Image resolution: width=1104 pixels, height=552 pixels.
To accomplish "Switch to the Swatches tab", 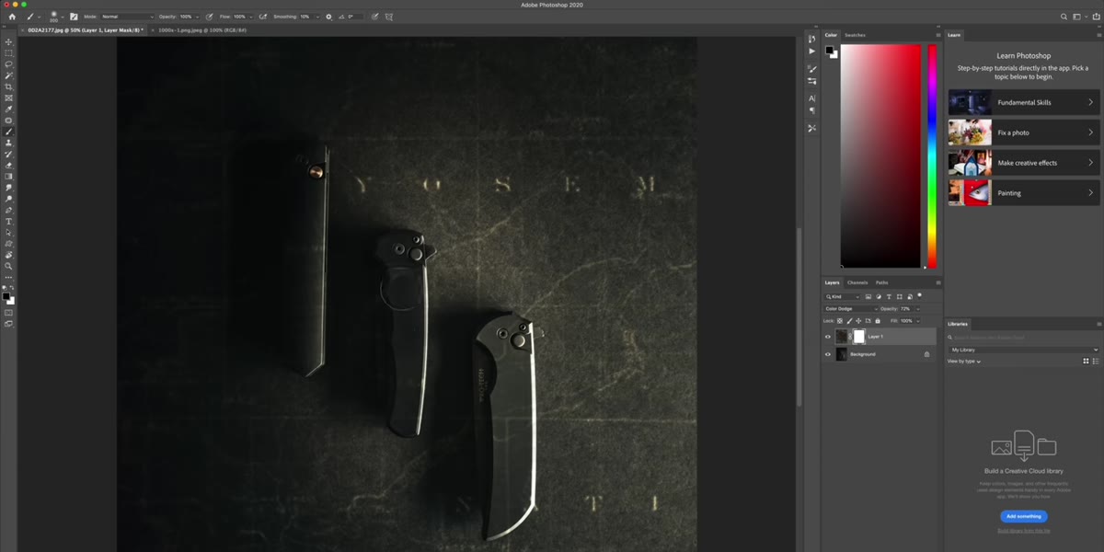I will (855, 35).
